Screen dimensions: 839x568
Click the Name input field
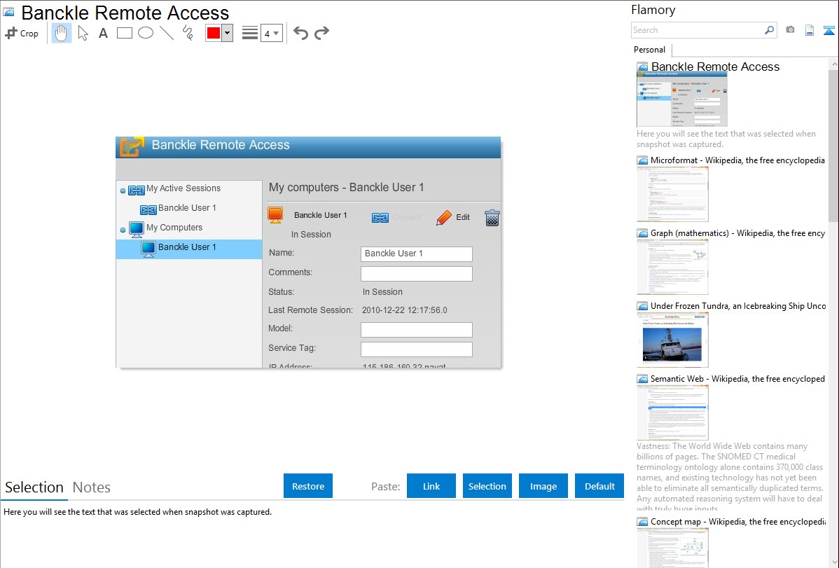416,254
